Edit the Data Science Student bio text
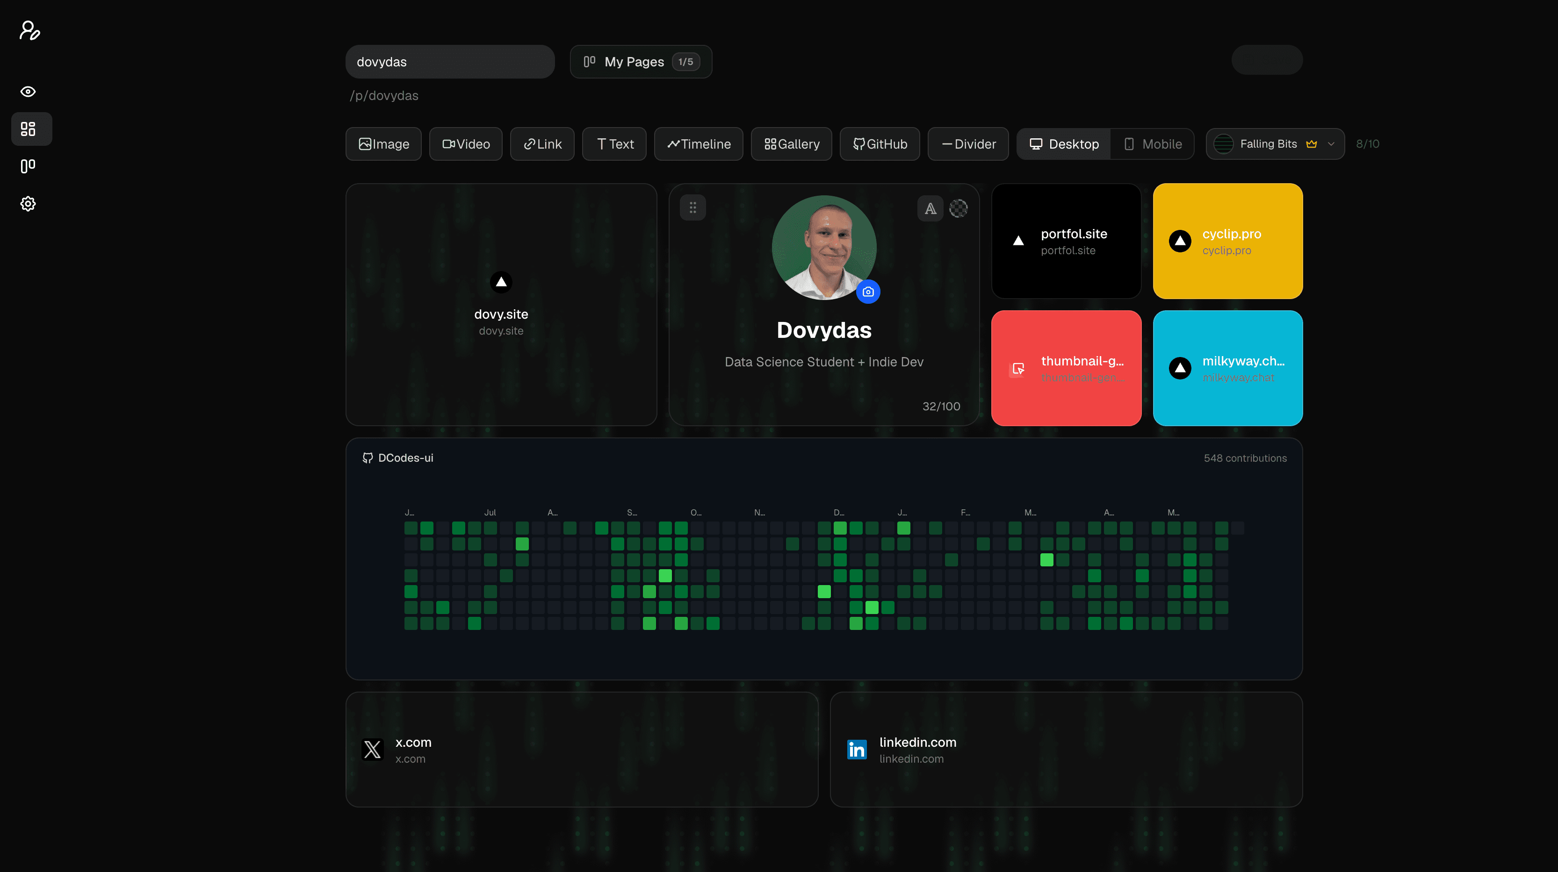 click(x=824, y=362)
